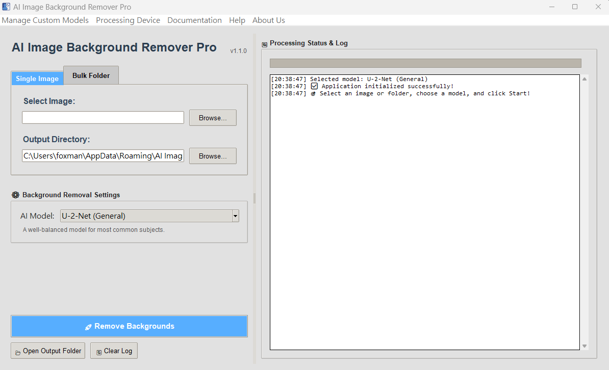Click Browse next to Output Directory

click(x=213, y=156)
